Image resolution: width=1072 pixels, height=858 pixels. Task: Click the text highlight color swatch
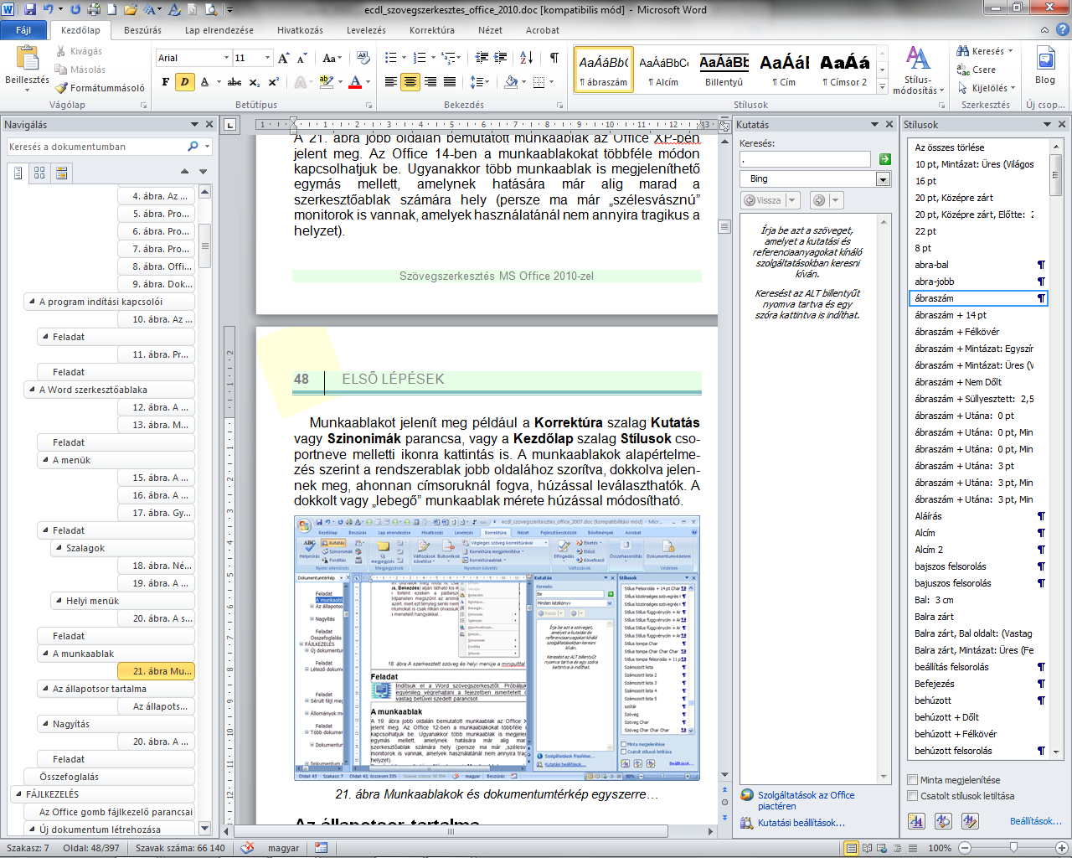[326, 82]
